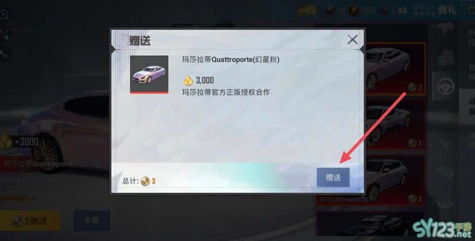
Task: Click the plus icon to add vouchers
Action: [403, 11]
